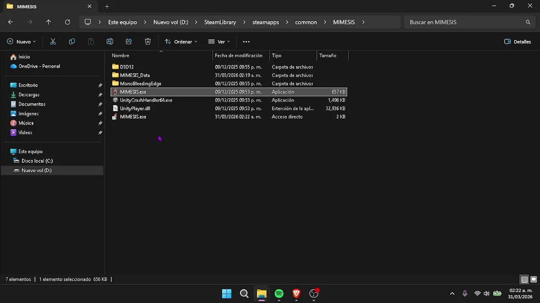540x303 pixels.
Task: Open the Ordenar dropdown
Action: click(181, 42)
